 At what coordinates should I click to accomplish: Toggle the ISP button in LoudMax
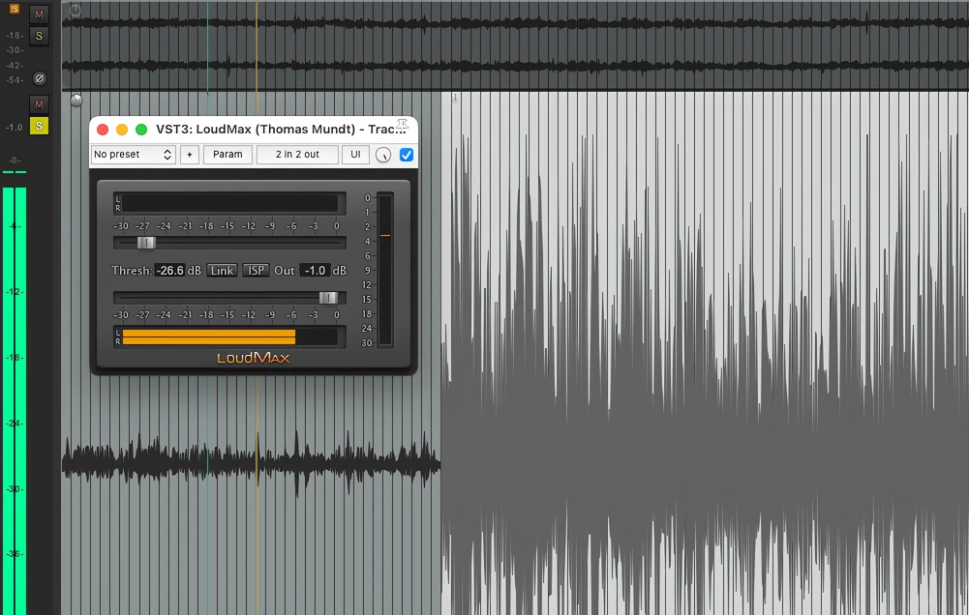pos(256,271)
